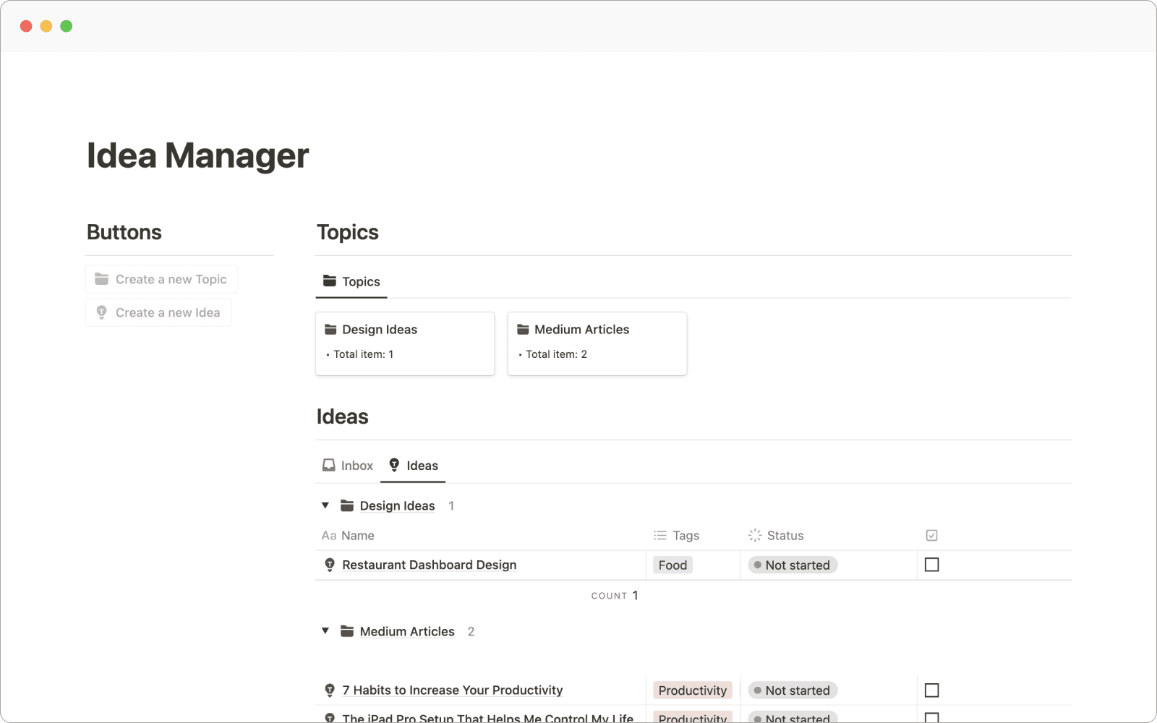Click the folder icon on Medium Articles card
1157x723 pixels.
pos(524,330)
